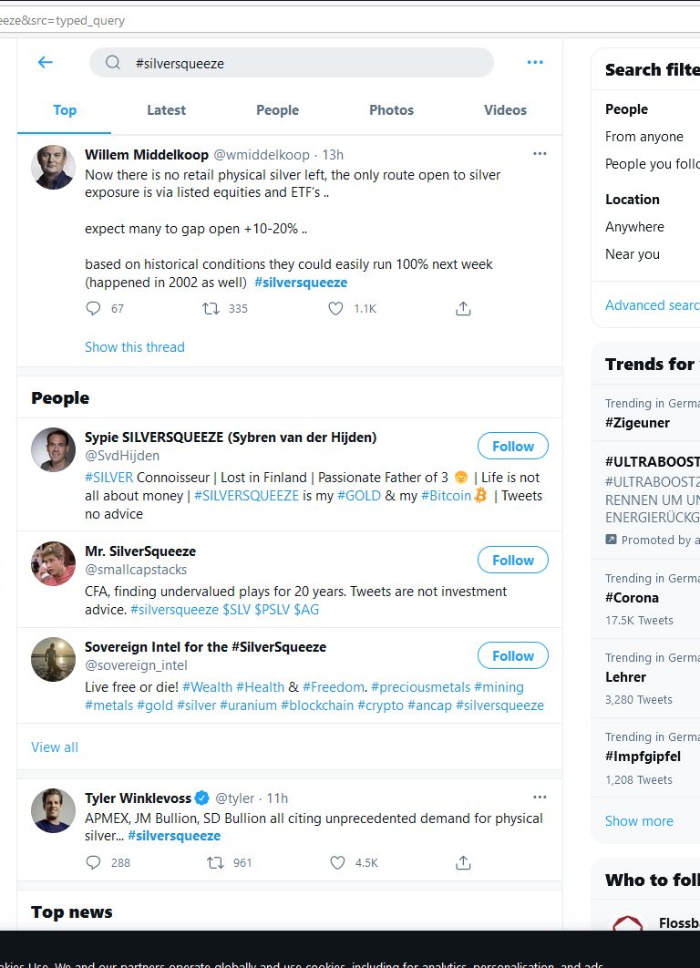700x968 pixels.
Task: Reply to Tyler Winklevoss's tweet
Action: 93,862
